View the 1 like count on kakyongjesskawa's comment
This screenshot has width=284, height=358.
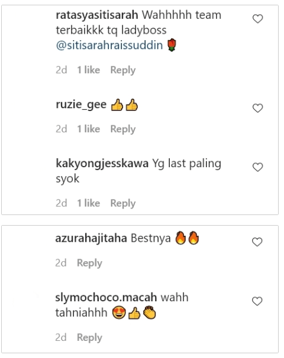point(89,203)
